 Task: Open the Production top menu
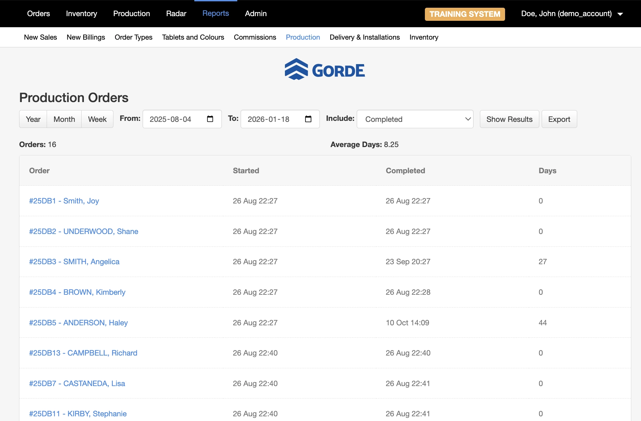point(132,13)
